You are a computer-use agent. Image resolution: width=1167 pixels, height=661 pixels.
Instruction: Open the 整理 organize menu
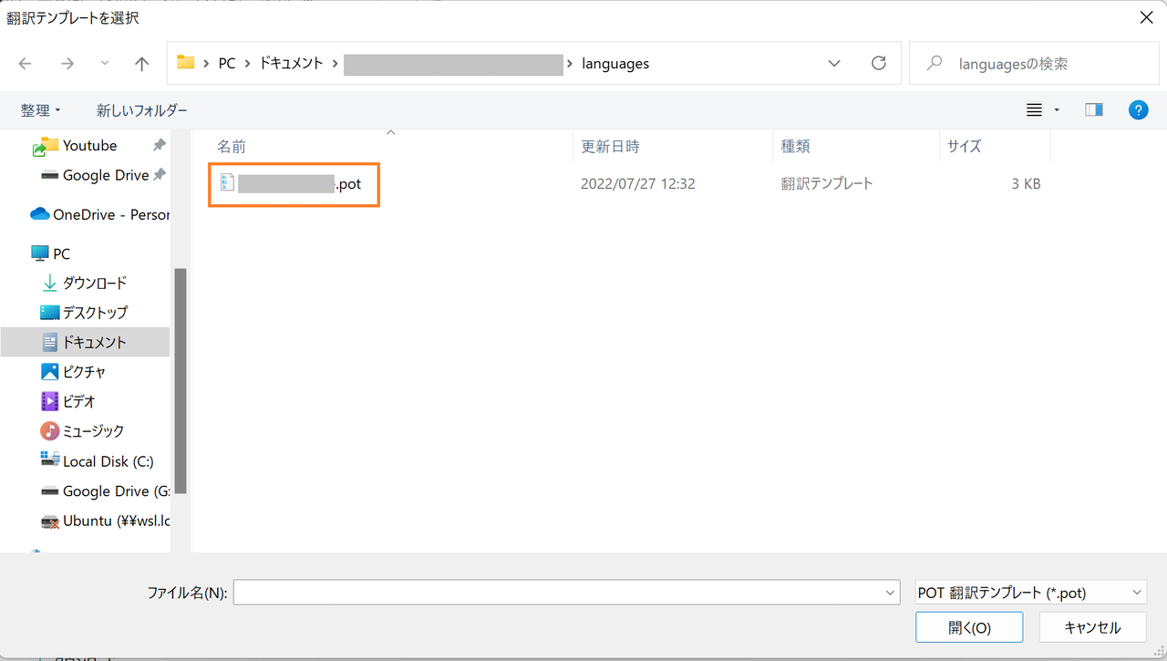click(x=40, y=110)
